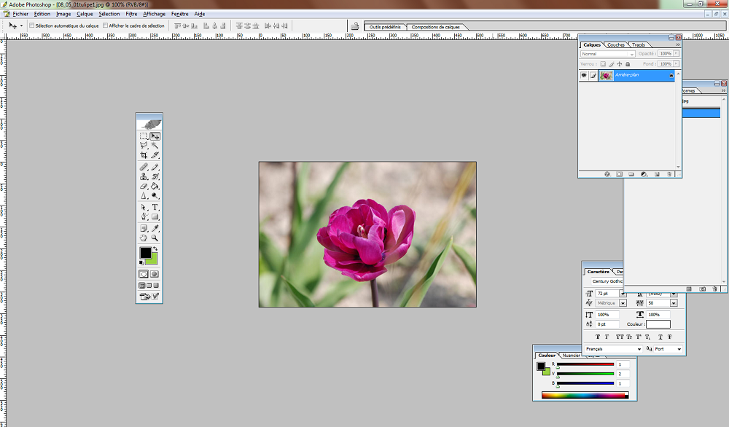The image size is (729, 427).
Task: Toggle Faux Italic in Caractère panel
Action: click(607, 337)
